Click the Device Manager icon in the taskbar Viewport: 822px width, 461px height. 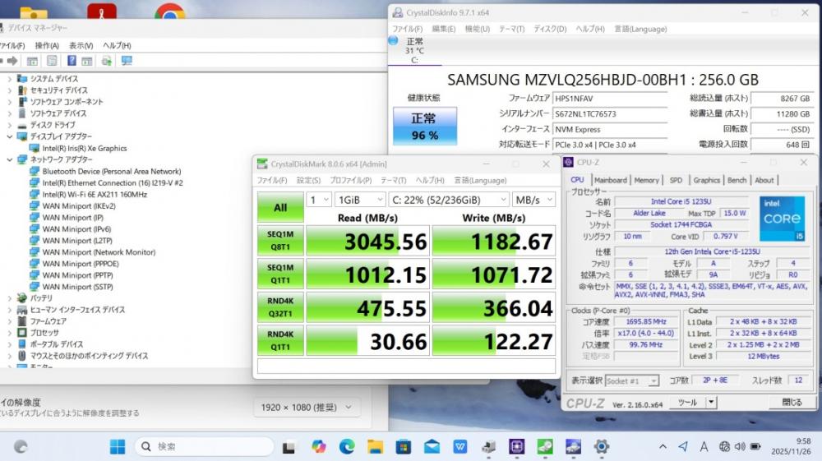tap(488, 446)
